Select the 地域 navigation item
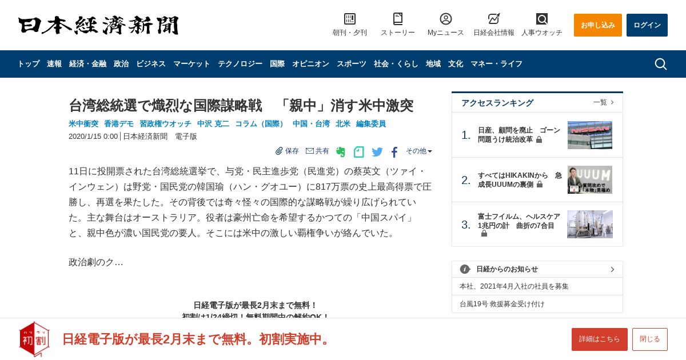This screenshot has width=686, height=360. pos(433,64)
